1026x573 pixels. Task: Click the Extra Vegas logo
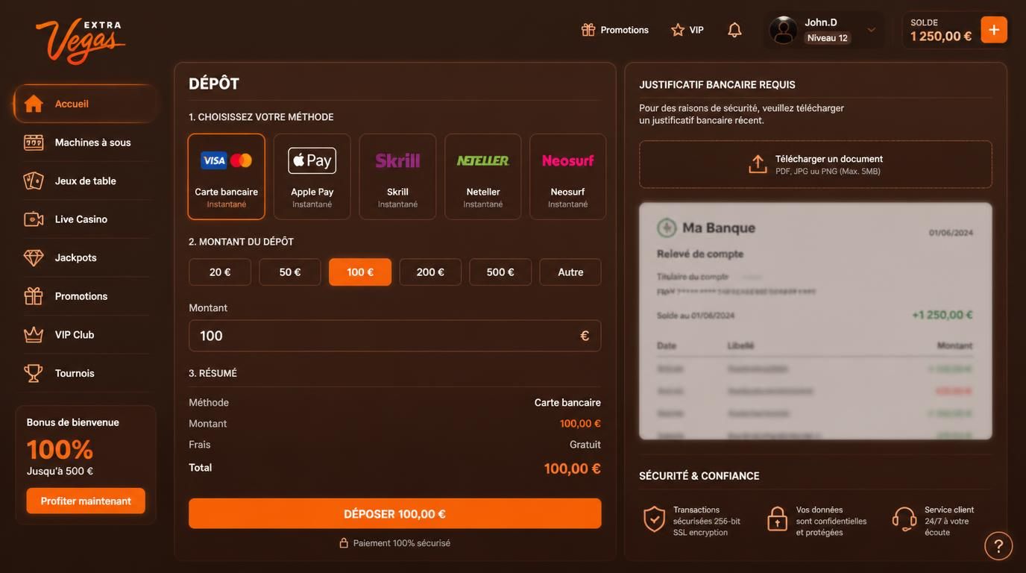81,40
